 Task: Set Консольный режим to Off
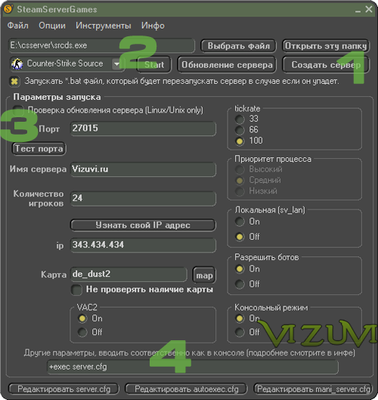tap(240, 332)
